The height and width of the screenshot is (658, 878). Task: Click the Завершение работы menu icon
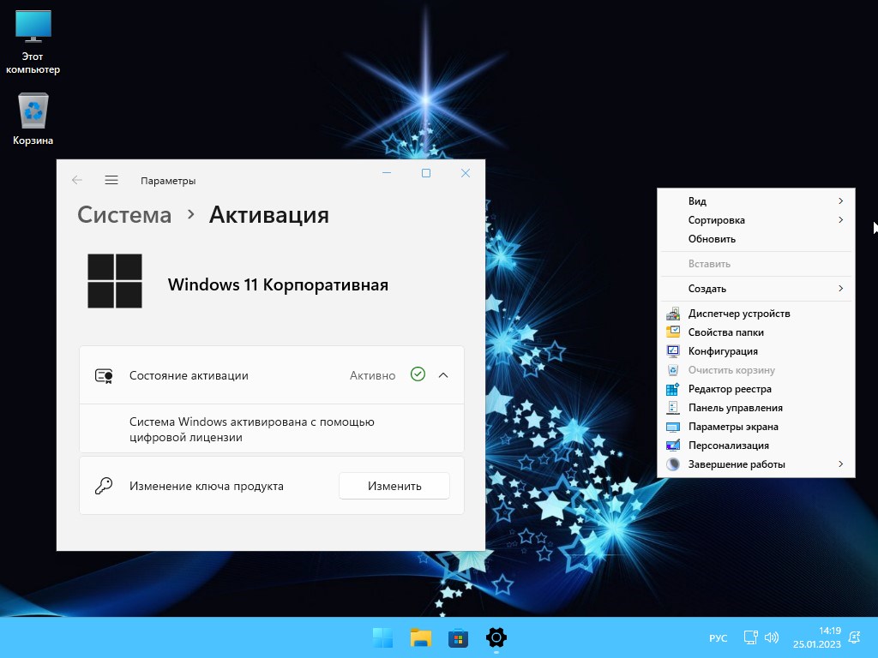[673, 464]
